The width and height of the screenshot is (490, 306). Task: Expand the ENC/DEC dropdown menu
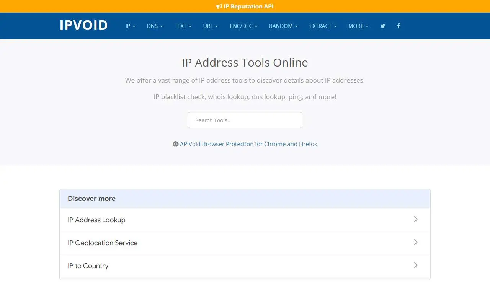(x=243, y=26)
